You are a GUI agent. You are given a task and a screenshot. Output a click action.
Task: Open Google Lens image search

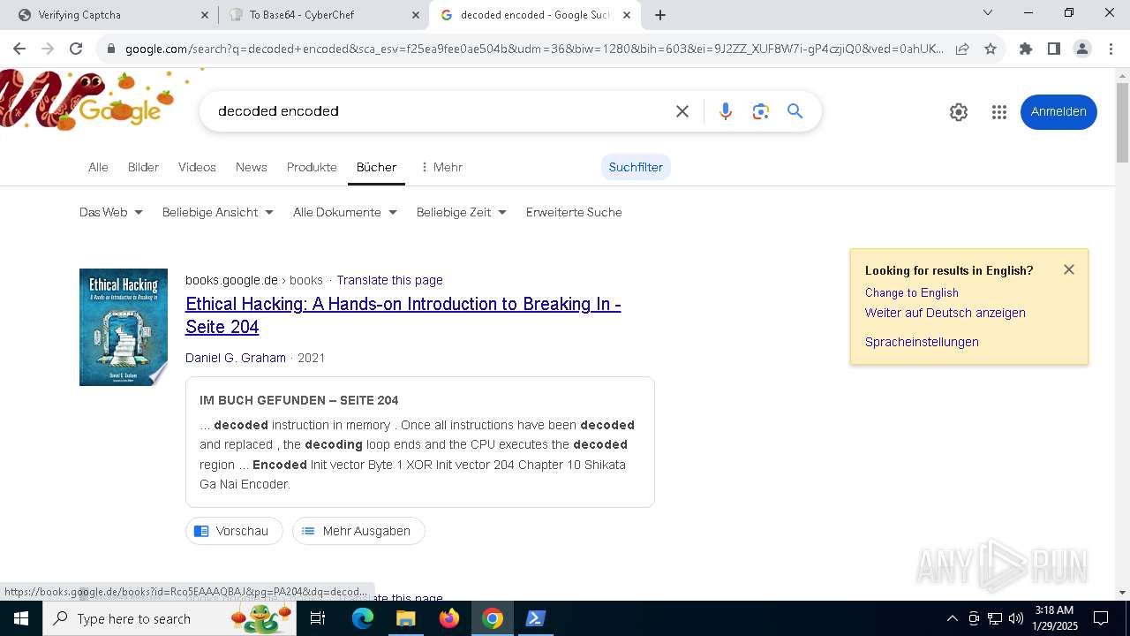pyautogui.click(x=761, y=111)
